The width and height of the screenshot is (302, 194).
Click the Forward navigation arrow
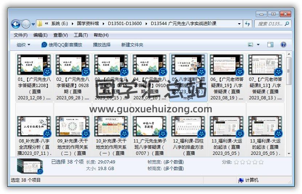(x=26, y=24)
